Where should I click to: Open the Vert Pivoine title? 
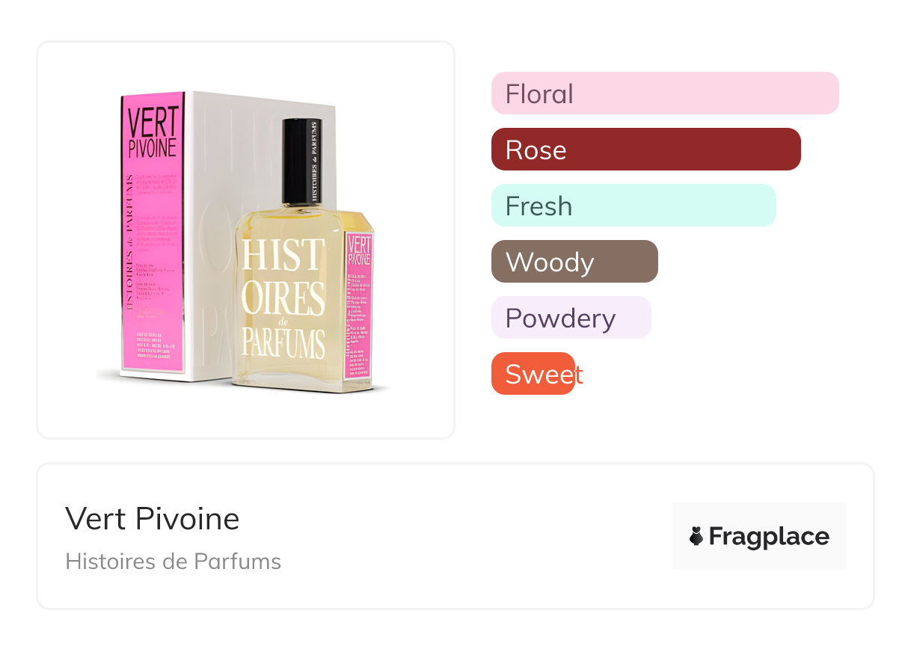(x=153, y=518)
